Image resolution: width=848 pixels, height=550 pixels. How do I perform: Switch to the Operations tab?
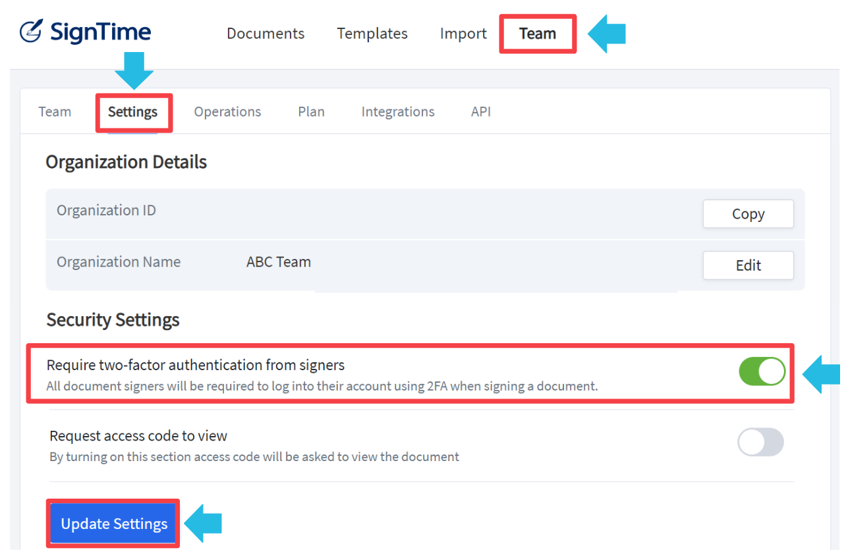tap(227, 112)
